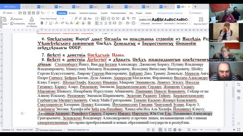Viewport: 243px width, 136px height.
Task: Apply the Обычный style
Action: point(145,21)
